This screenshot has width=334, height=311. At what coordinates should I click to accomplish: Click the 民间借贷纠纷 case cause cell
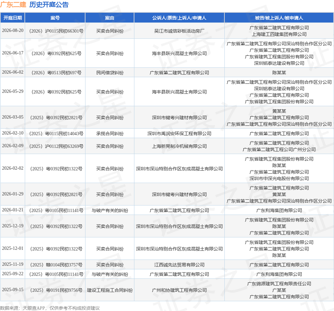[110, 73]
